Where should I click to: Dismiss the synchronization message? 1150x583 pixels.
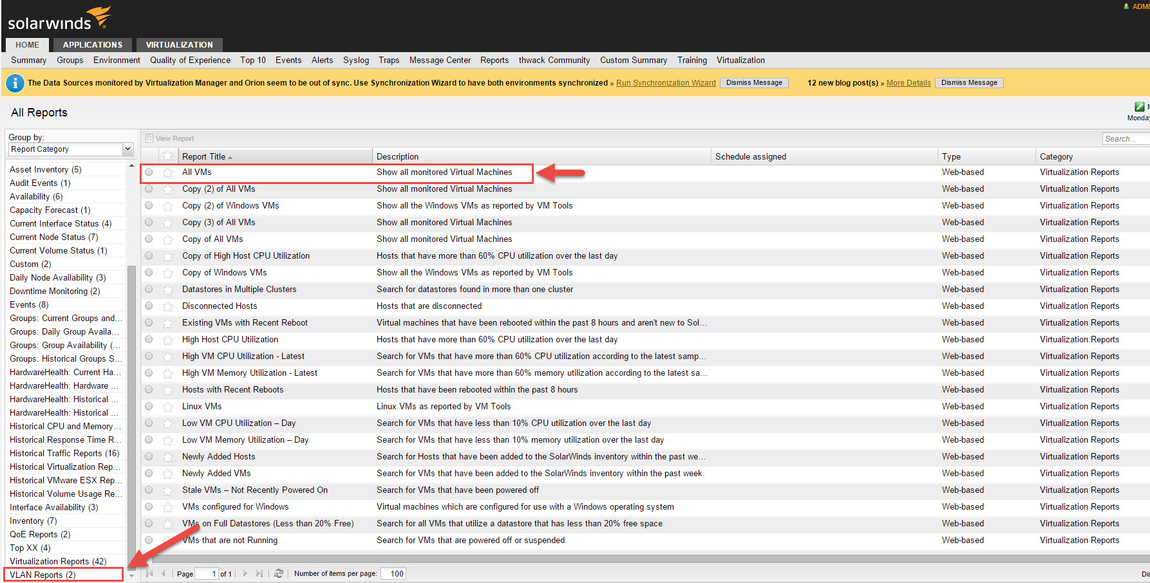point(755,83)
